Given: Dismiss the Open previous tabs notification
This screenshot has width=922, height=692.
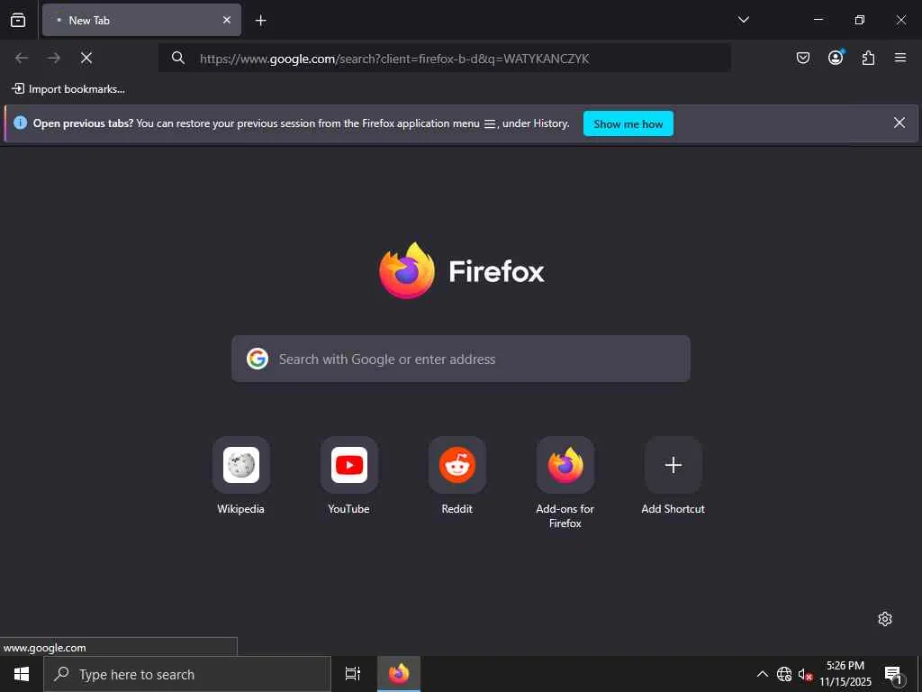Looking at the screenshot, I should point(899,123).
